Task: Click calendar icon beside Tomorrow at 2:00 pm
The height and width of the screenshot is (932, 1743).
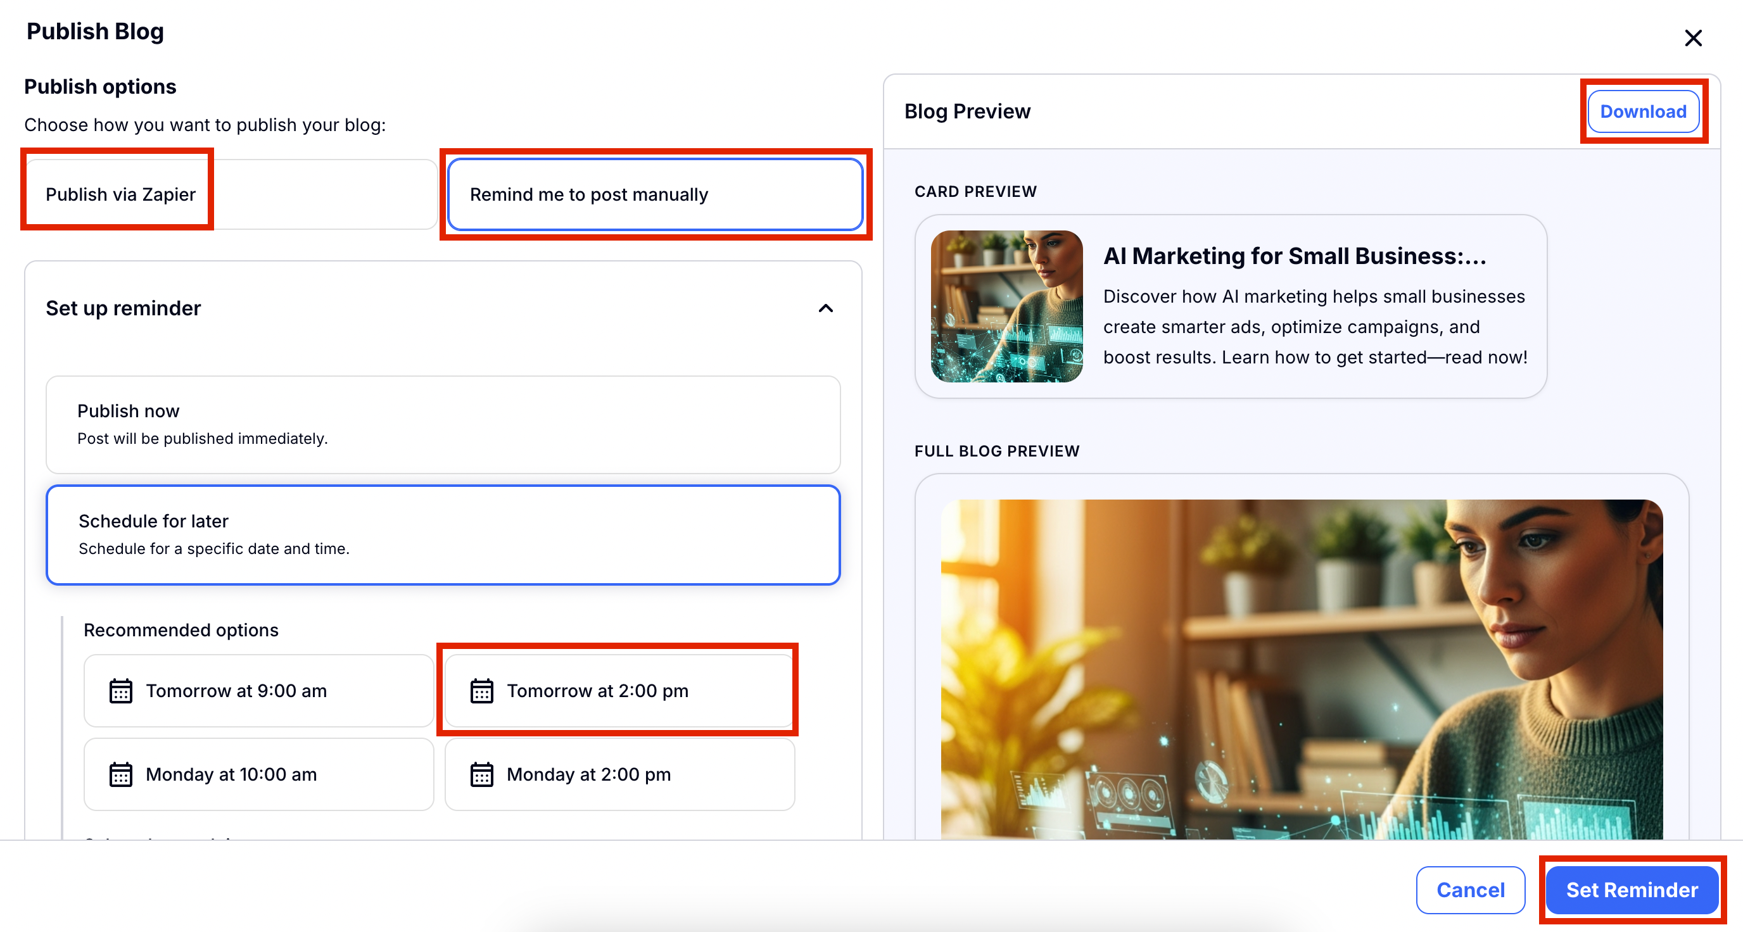Action: click(x=481, y=691)
